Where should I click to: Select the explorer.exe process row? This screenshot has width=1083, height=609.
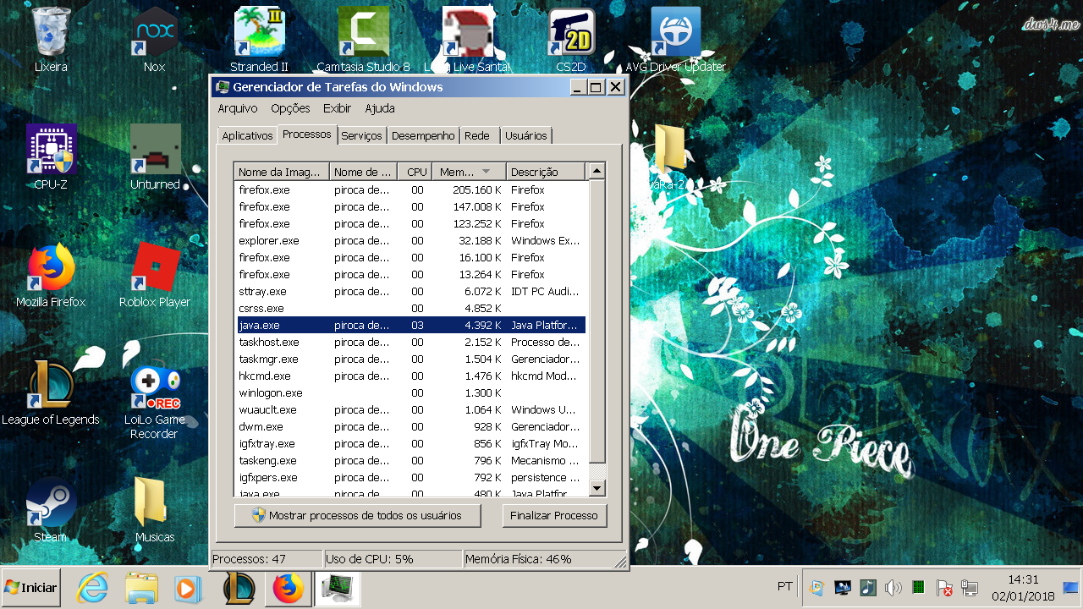pos(410,240)
